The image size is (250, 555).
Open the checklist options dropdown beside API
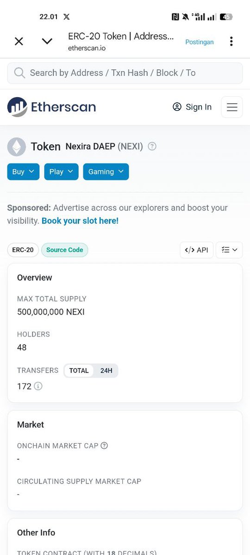tap(229, 250)
